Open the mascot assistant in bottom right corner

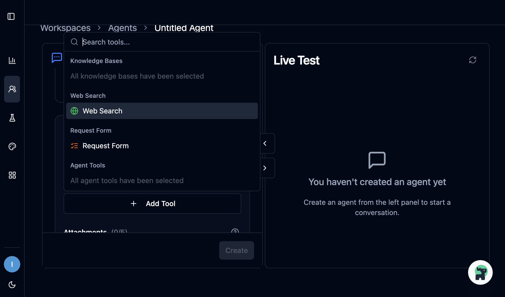tap(480, 272)
